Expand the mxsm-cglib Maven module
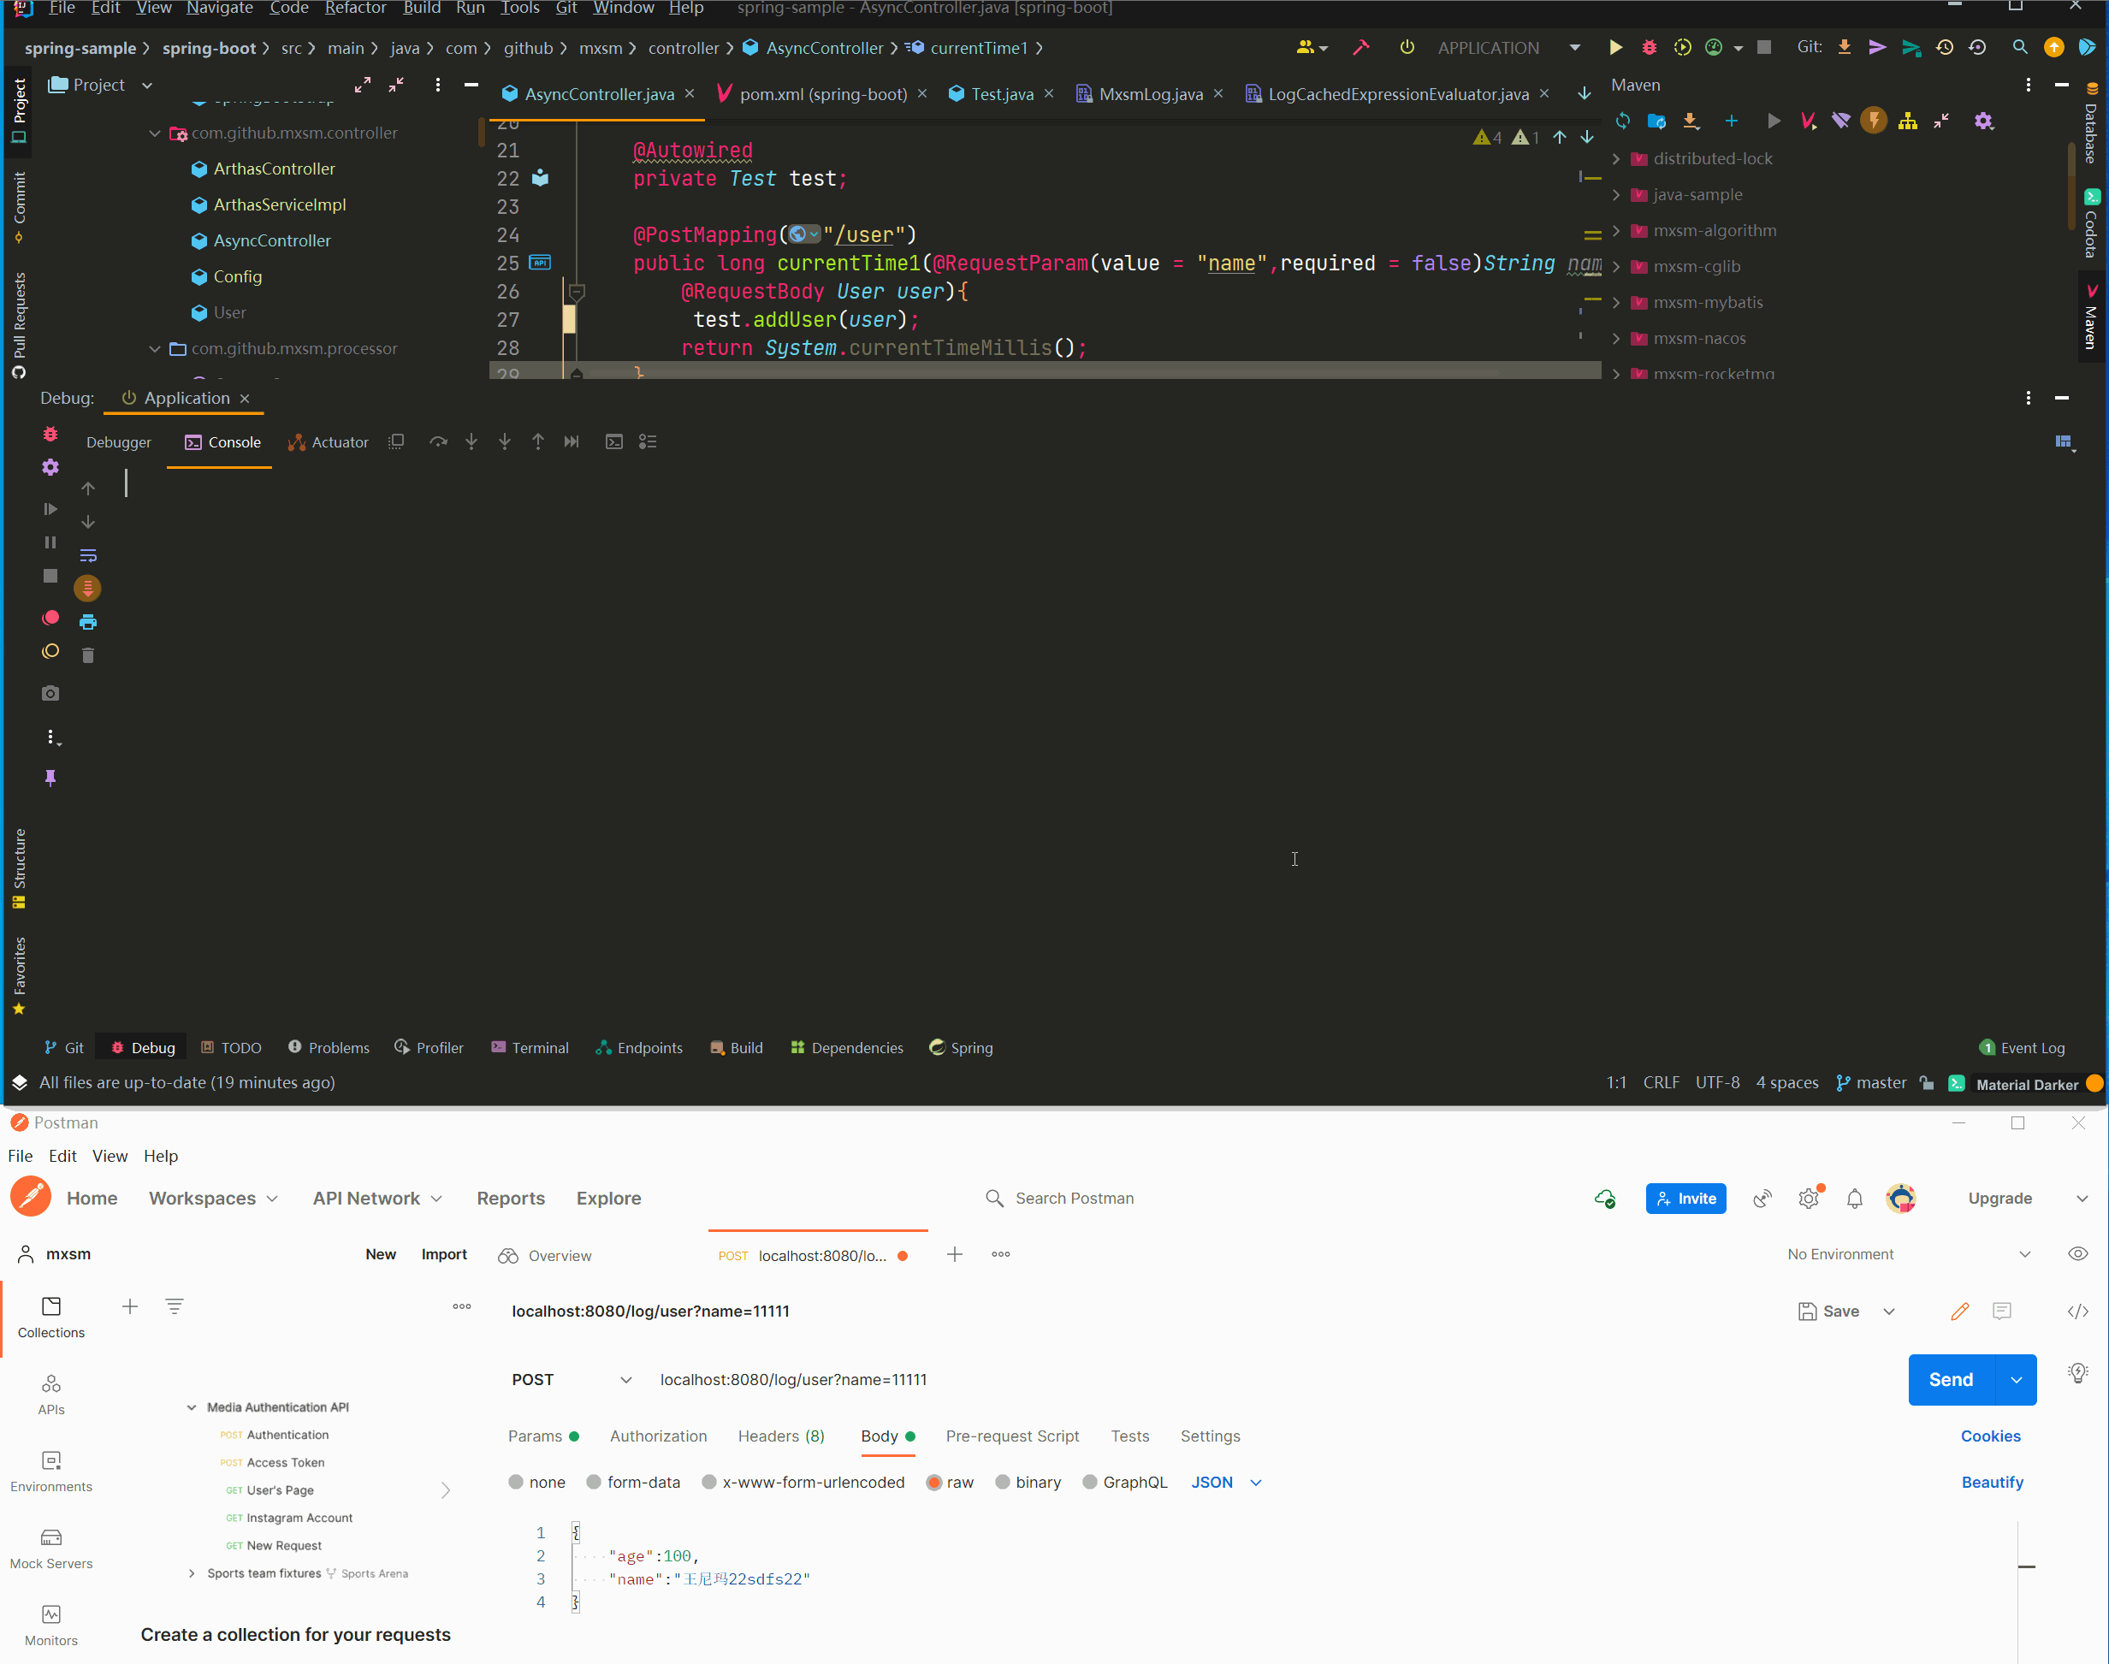Image resolution: width=2109 pixels, height=1664 pixels. pos(1616,267)
